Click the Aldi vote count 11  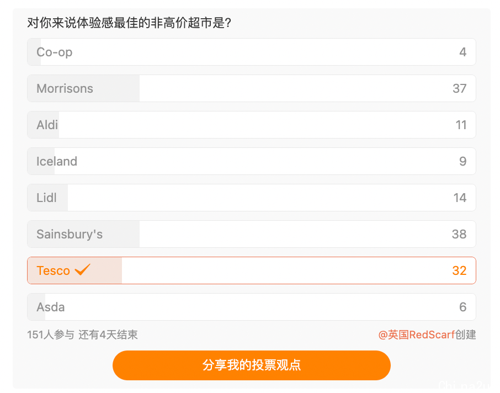pyautogui.click(x=461, y=125)
